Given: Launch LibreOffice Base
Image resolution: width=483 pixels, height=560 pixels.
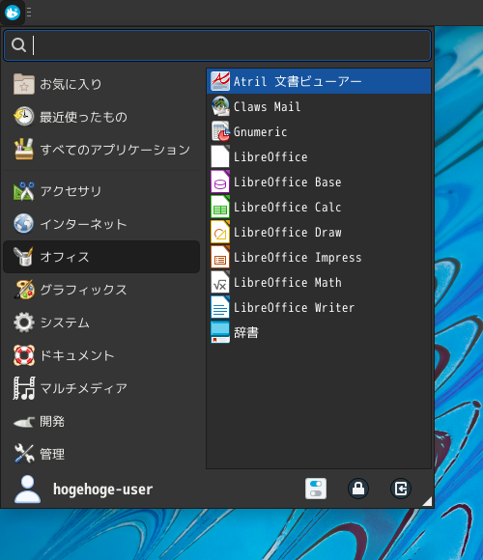Looking at the screenshot, I should 319,182.
